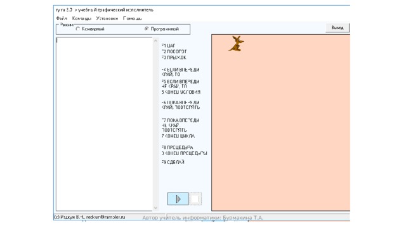Viewport: 406px width, 228px height.
Task: Open the Установки menu
Action: (x=107, y=18)
